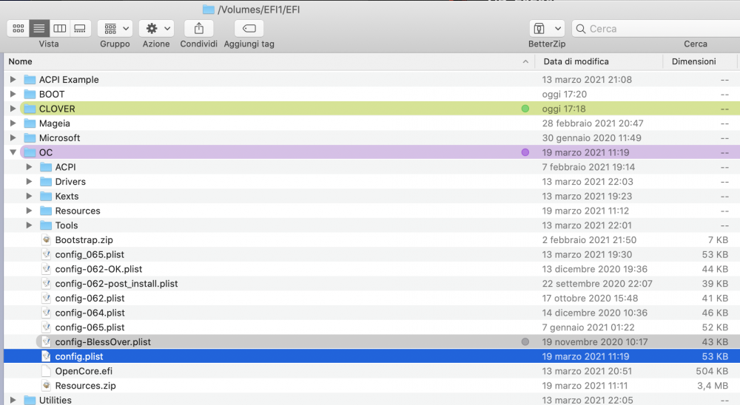This screenshot has width=740, height=405.
Task: Click the Kexts folder icon
Action: [x=46, y=197]
